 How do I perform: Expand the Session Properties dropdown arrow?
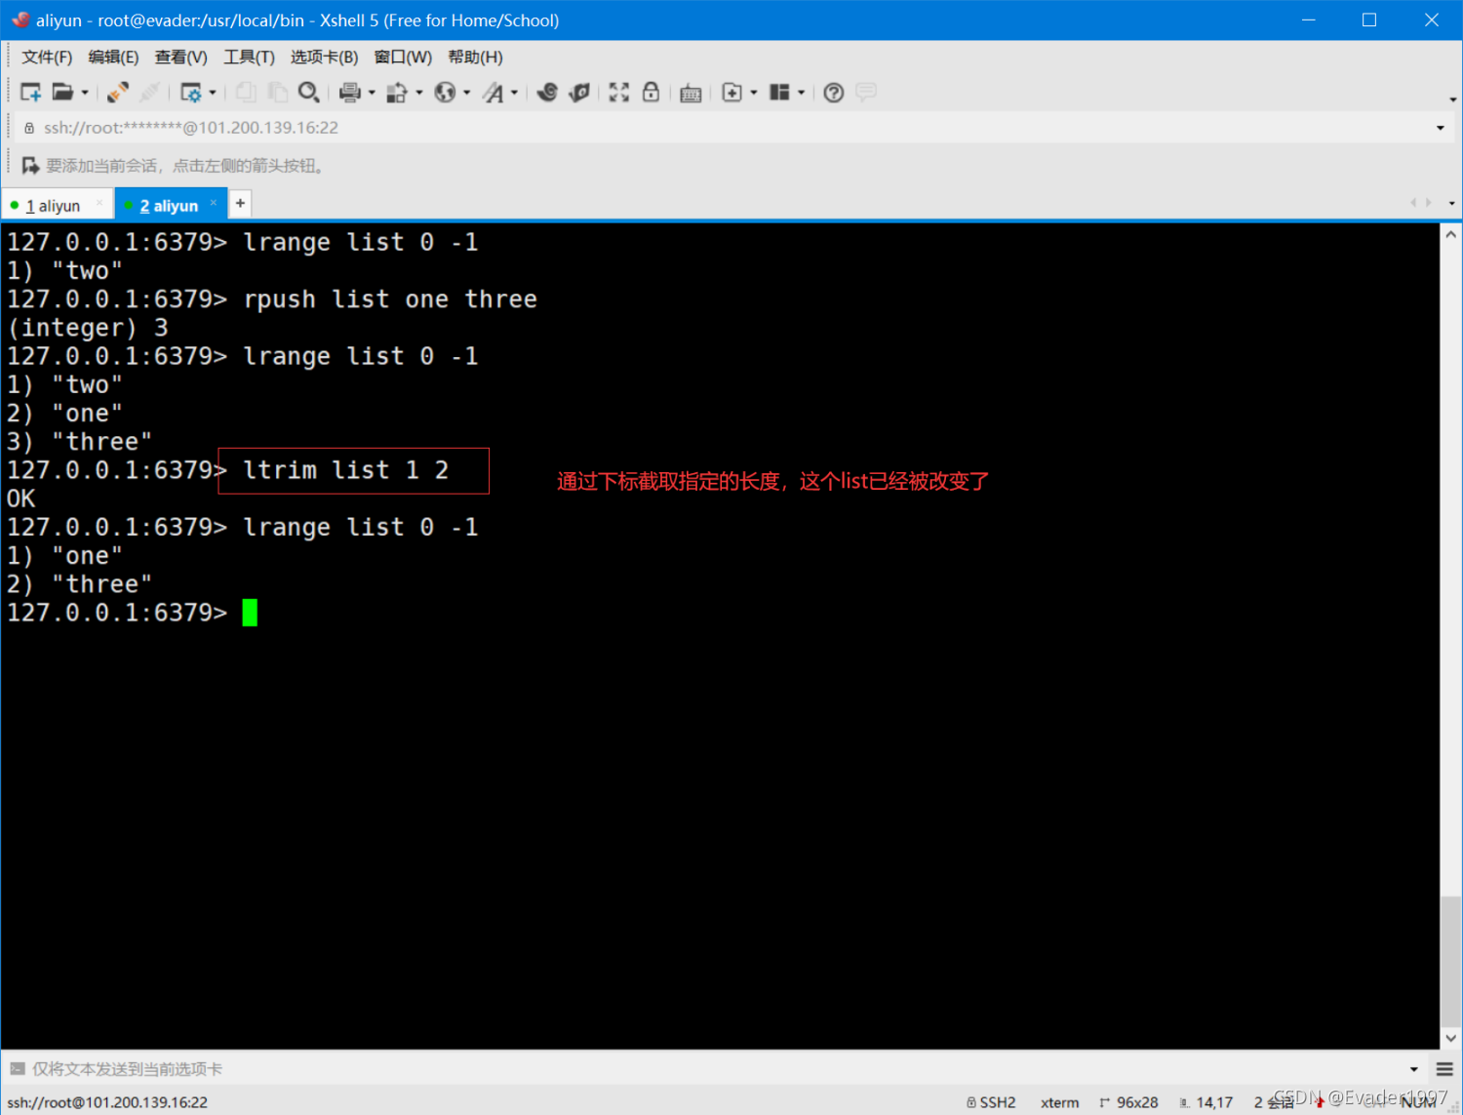coord(213,93)
